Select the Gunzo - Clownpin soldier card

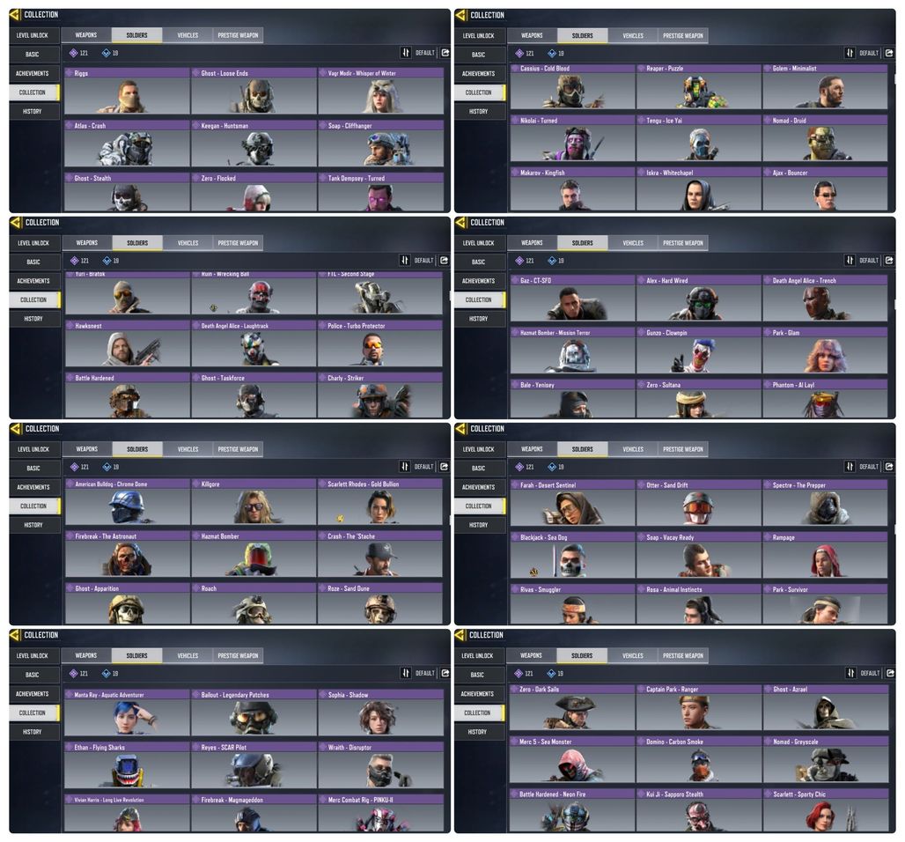699,351
